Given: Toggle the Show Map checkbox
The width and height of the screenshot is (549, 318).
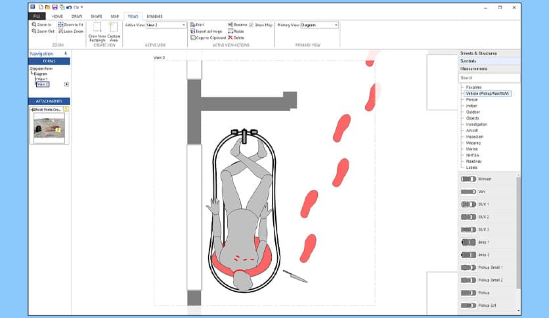Looking at the screenshot, I should click(x=252, y=25).
